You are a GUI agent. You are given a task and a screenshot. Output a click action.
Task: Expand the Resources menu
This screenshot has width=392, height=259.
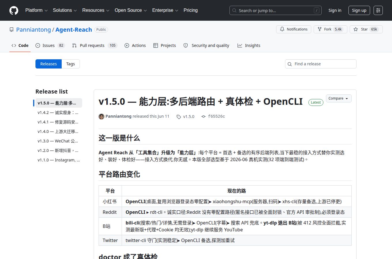pos(96,10)
